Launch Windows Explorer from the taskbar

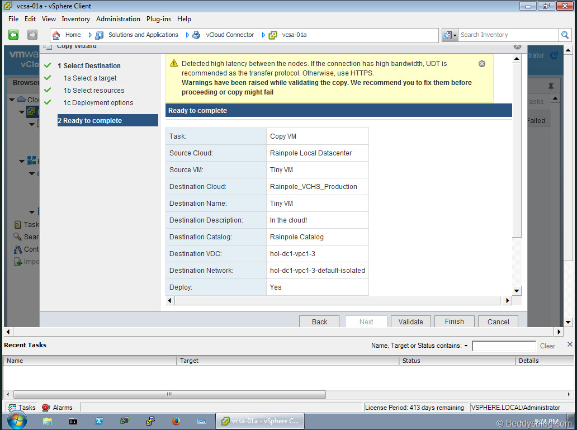[x=48, y=421]
